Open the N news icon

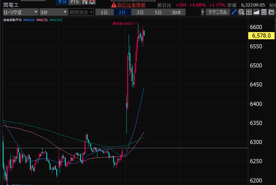point(85,2)
